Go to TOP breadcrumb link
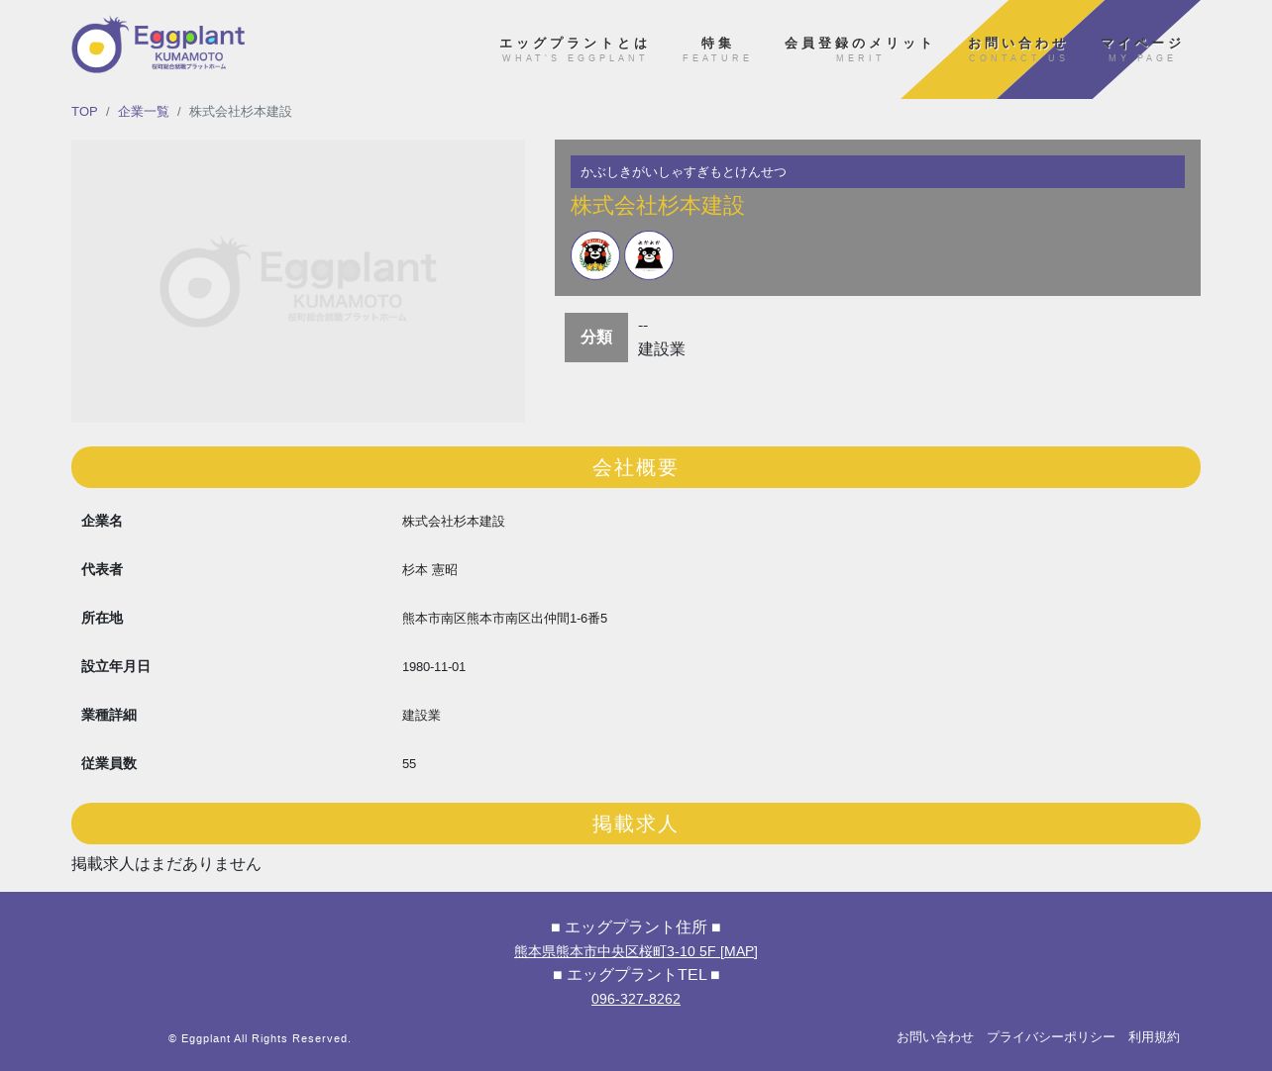Viewport: 1272px width, 1071px height. point(84,112)
